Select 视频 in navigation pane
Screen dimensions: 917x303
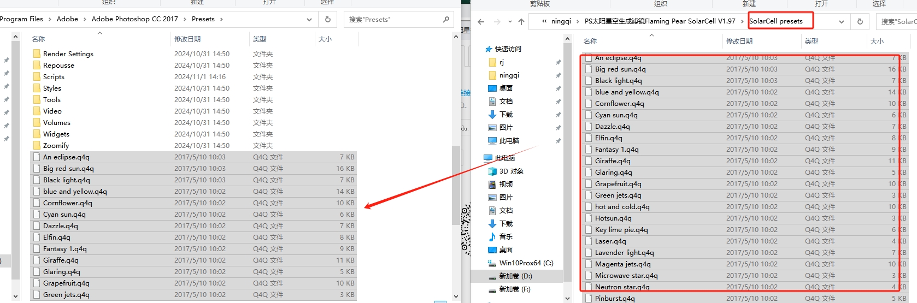(x=505, y=184)
